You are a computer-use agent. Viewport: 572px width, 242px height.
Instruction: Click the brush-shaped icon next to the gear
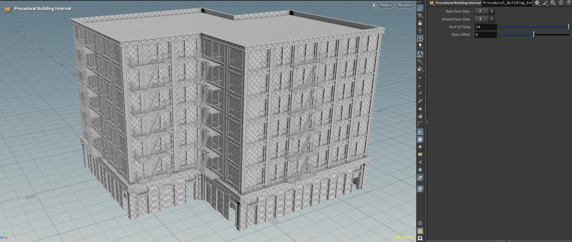coord(545,3)
